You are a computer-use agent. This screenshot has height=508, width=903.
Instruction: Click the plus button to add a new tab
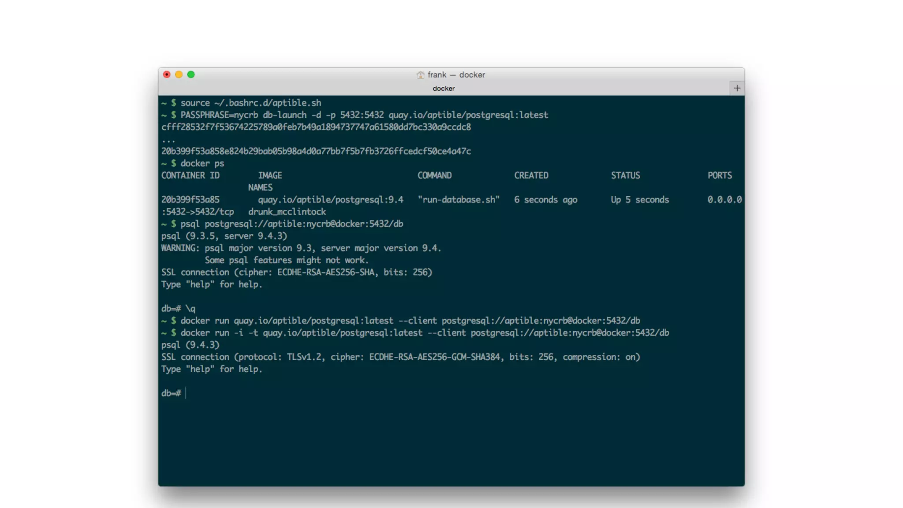737,88
